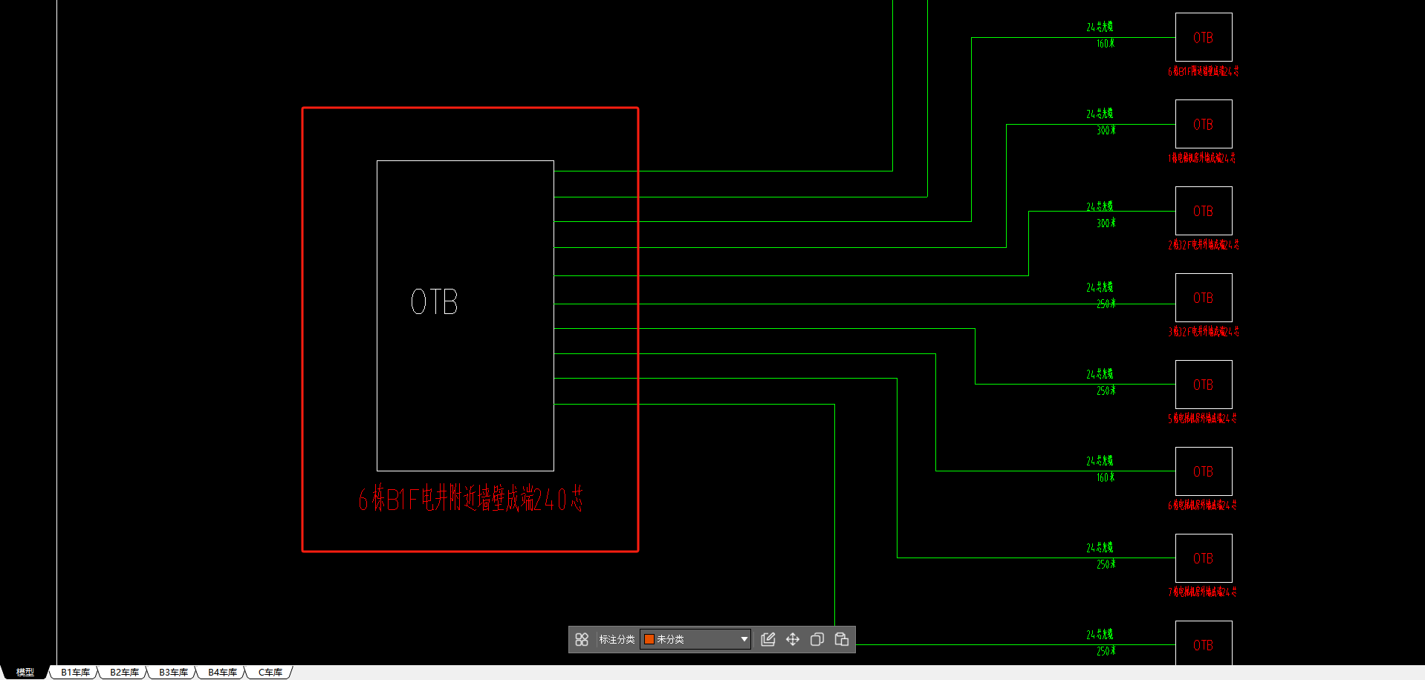Select the move cross-arrows icon
Viewport: 1425px width, 680px height.
pyautogui.click(x=793, y=639)
